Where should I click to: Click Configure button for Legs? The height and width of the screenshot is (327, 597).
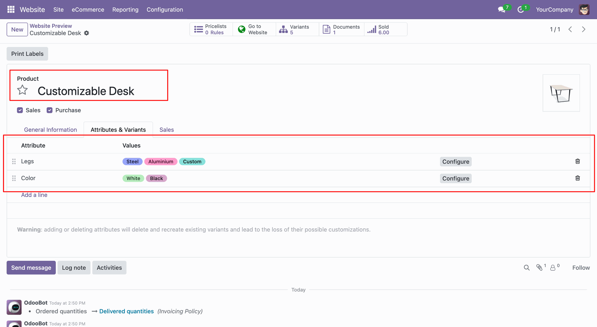point(456,161)
